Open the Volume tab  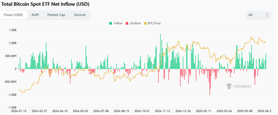80,15
